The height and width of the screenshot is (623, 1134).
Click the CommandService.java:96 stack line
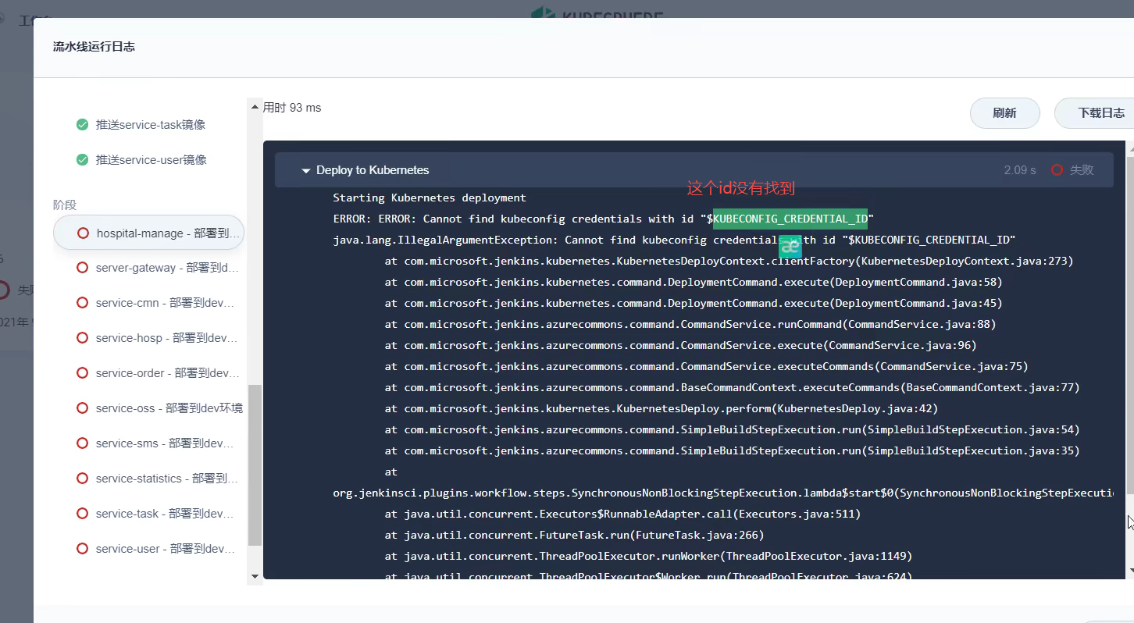click(x=681, y=346)
